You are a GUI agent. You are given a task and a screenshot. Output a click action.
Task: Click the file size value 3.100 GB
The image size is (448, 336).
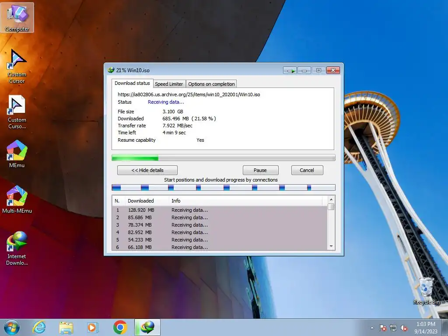173,112
